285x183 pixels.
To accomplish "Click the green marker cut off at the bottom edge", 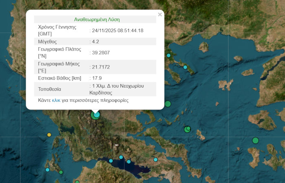I will [77, 182].
